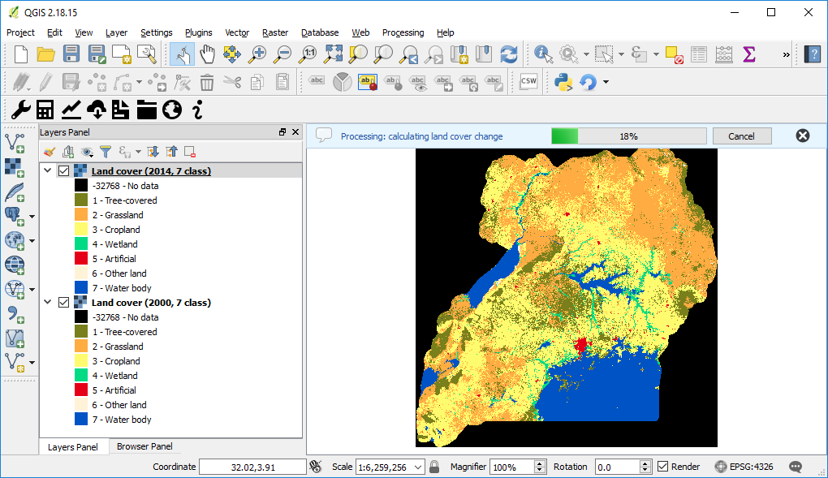Image resolution: width=828 pixels, height=478 pixels.
Task: Click the Zoom In magnifier tool
Action: (258, 54)
